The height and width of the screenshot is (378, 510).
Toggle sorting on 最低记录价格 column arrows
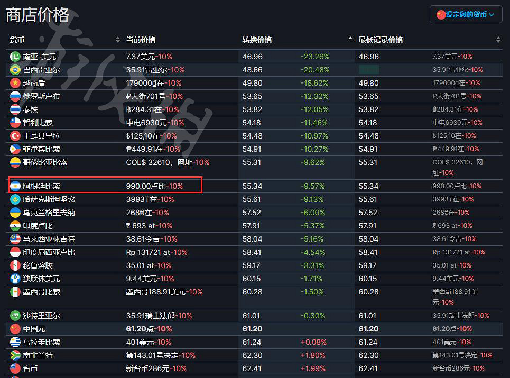click(x=498, y=40)
